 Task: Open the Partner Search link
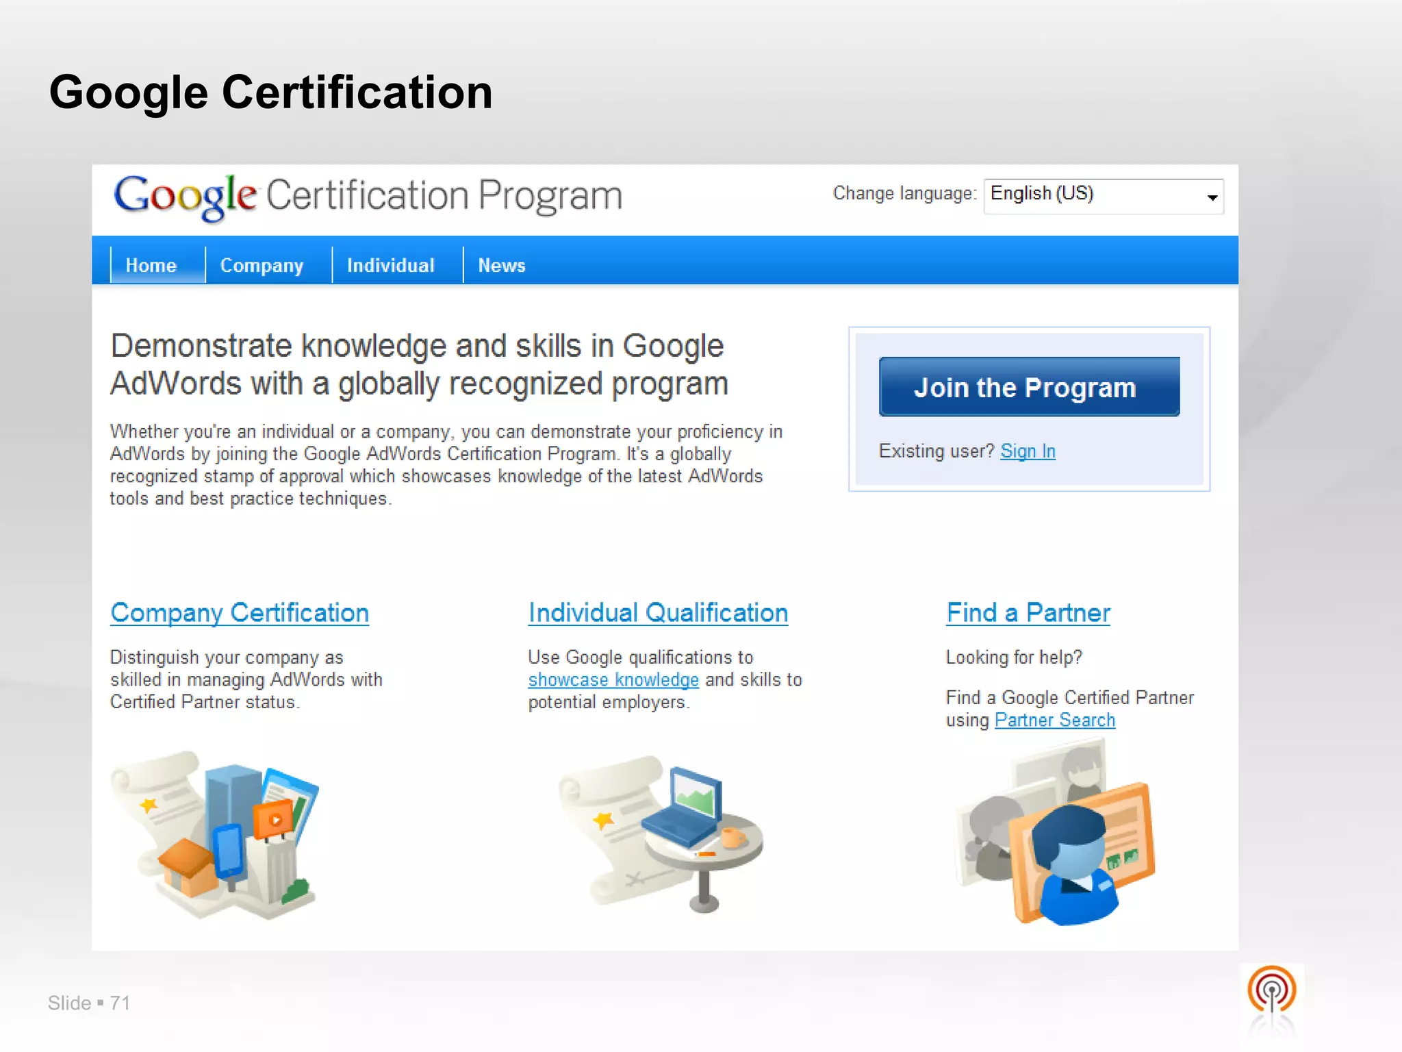[x=1055, y=721]
